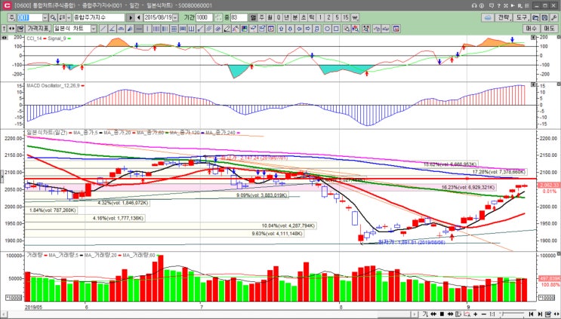Select the circle shape drawing tool

coord(327,29)
